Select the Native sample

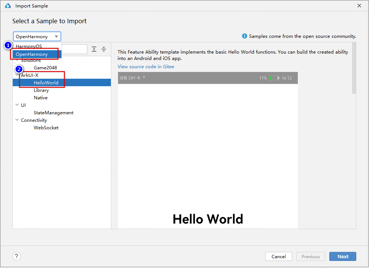click(40, 97)
